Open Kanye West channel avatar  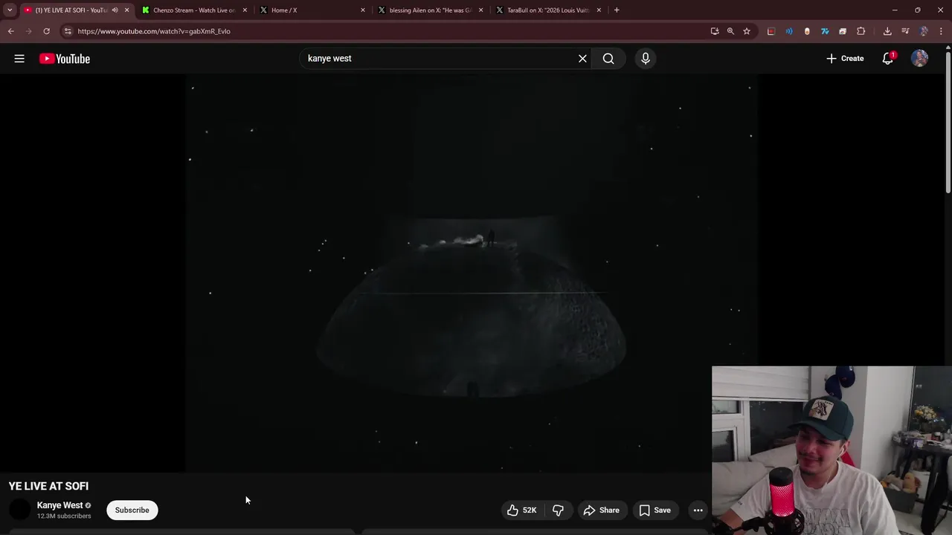(x=19, y=510)
